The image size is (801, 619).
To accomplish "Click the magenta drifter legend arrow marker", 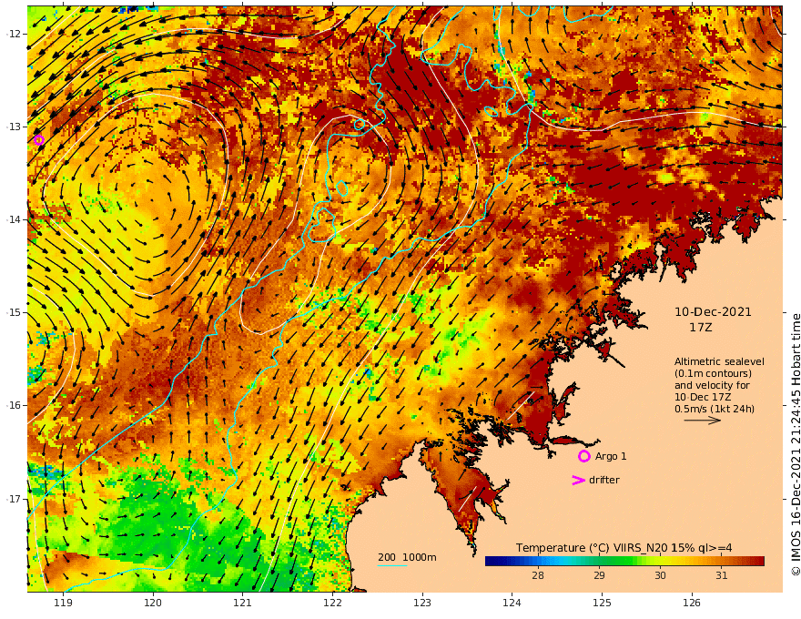I will click(578, 480).
